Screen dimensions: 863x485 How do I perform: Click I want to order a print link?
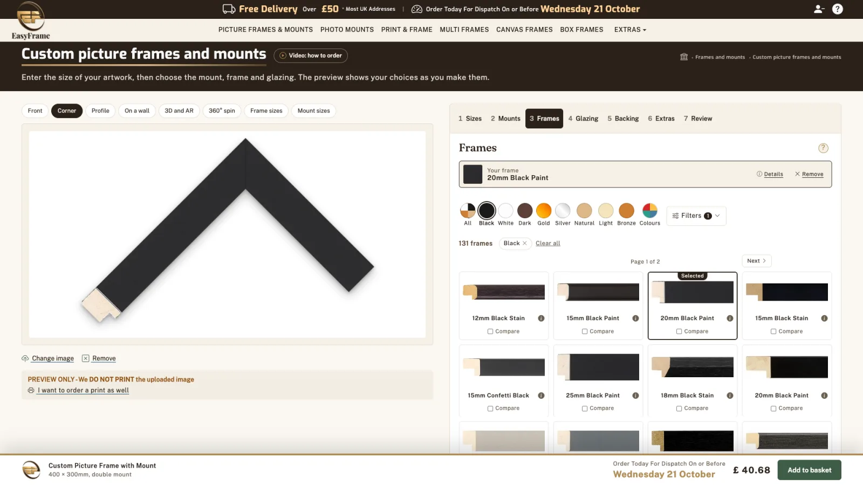83,390
